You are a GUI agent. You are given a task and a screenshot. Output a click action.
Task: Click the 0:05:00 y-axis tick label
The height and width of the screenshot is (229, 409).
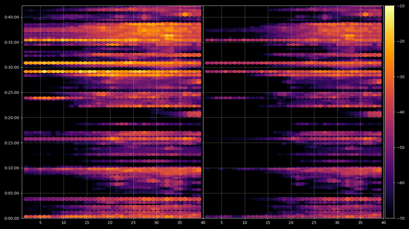tap(12, 193)
